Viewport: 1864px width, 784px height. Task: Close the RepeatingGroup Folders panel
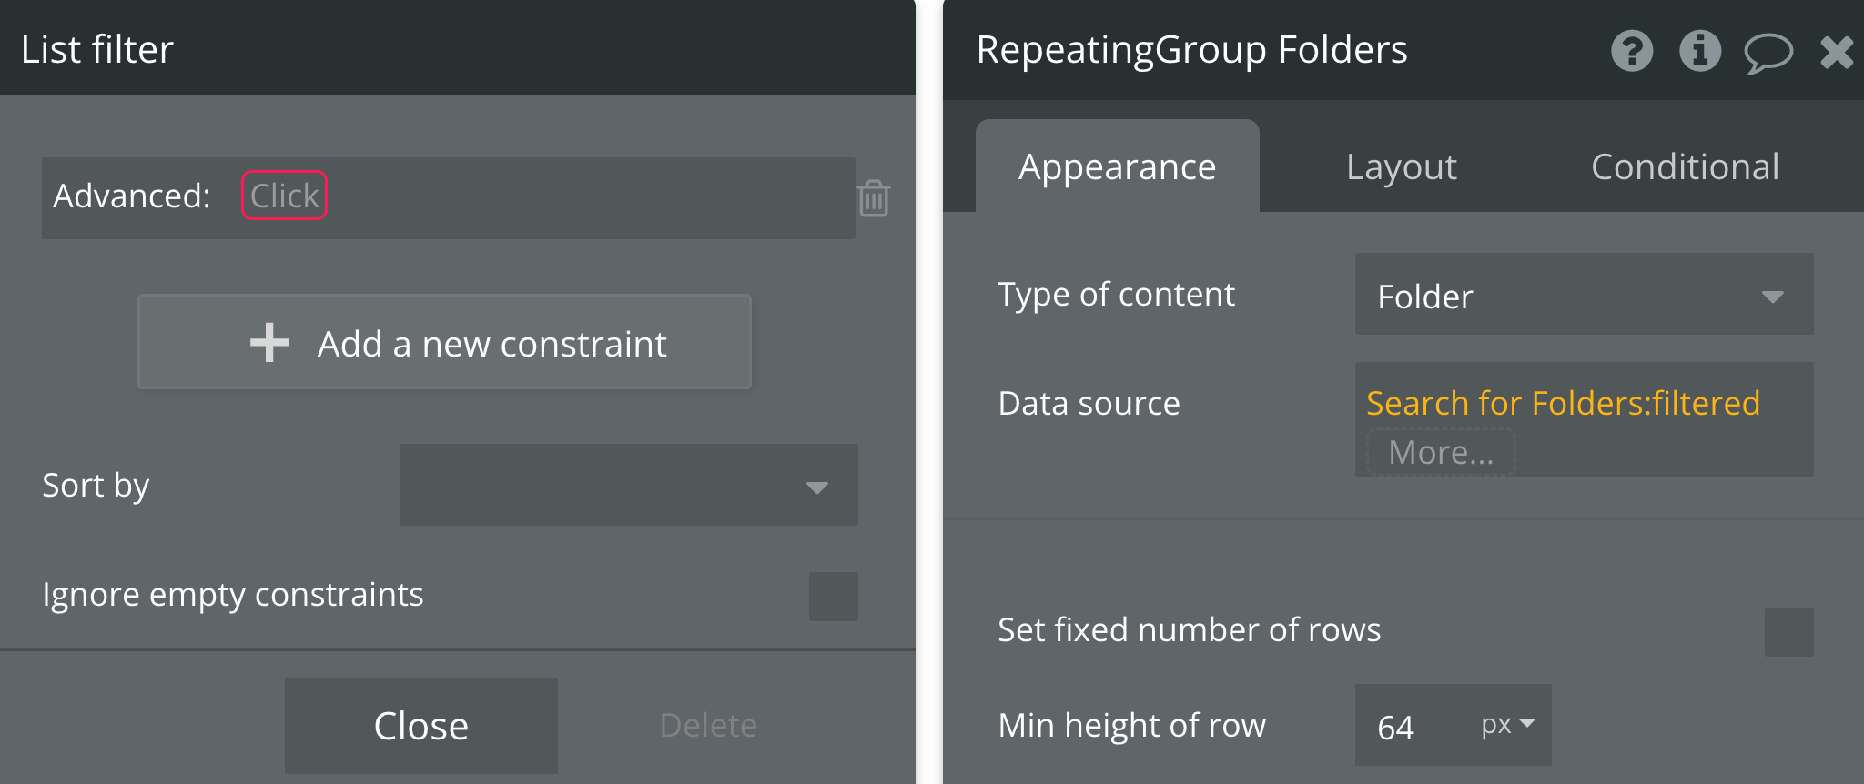coord(1837,52)
